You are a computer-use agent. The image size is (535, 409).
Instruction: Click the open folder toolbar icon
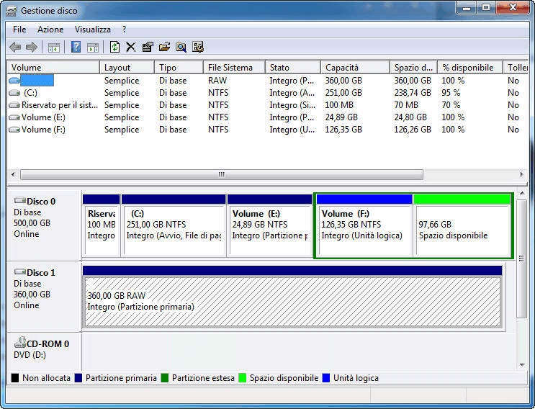(x=164, y=47)
